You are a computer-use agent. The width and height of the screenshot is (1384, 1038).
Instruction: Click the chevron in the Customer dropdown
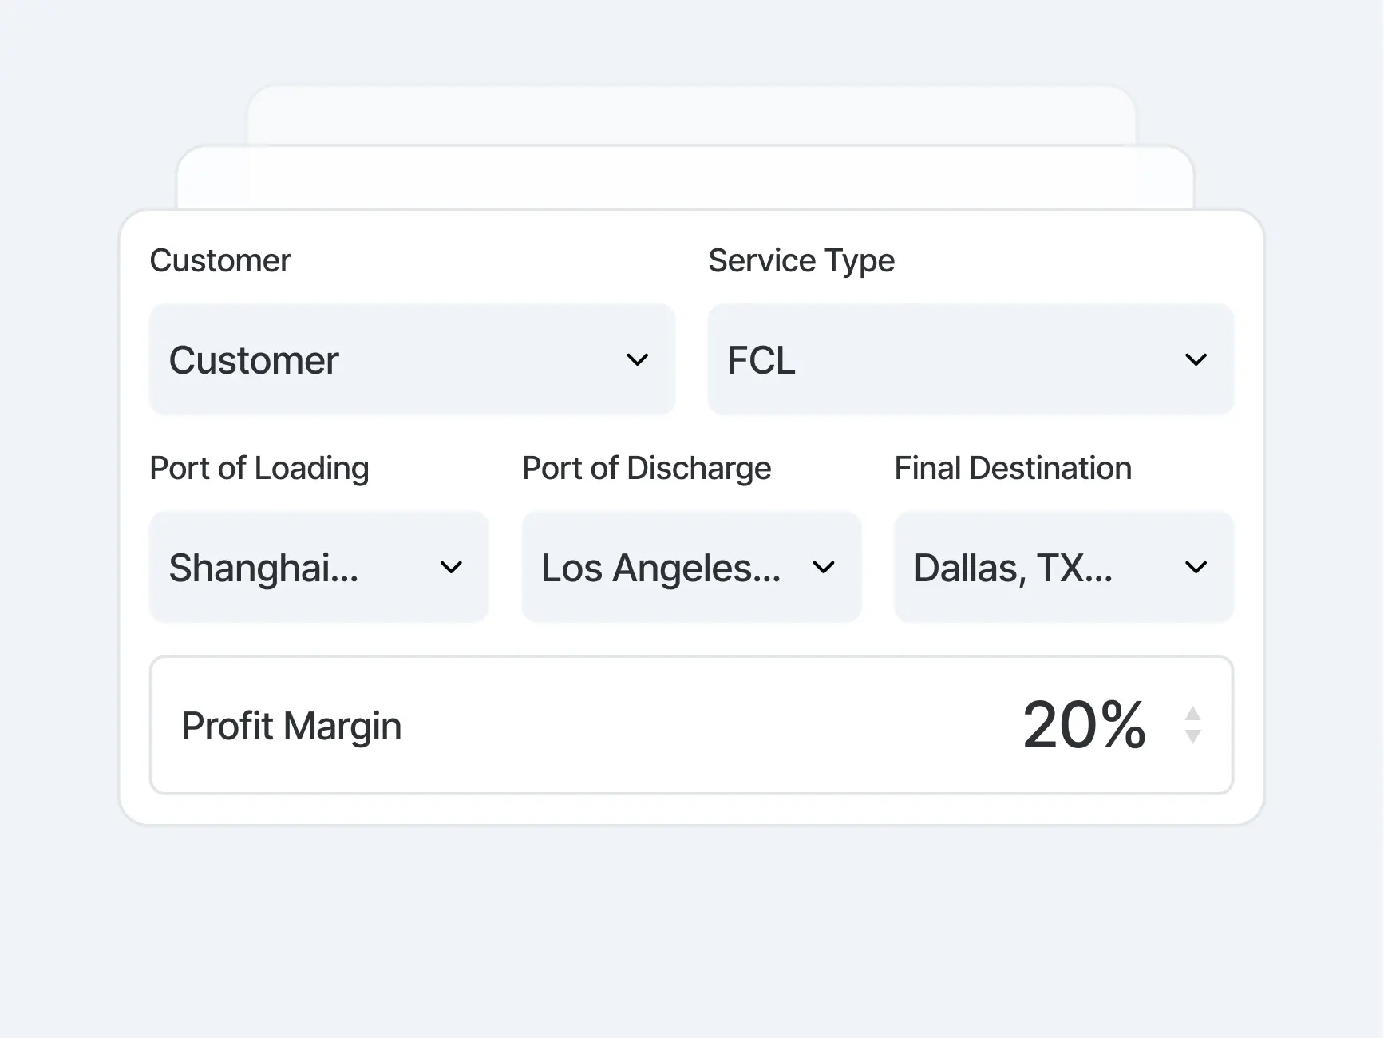[637, 359]
